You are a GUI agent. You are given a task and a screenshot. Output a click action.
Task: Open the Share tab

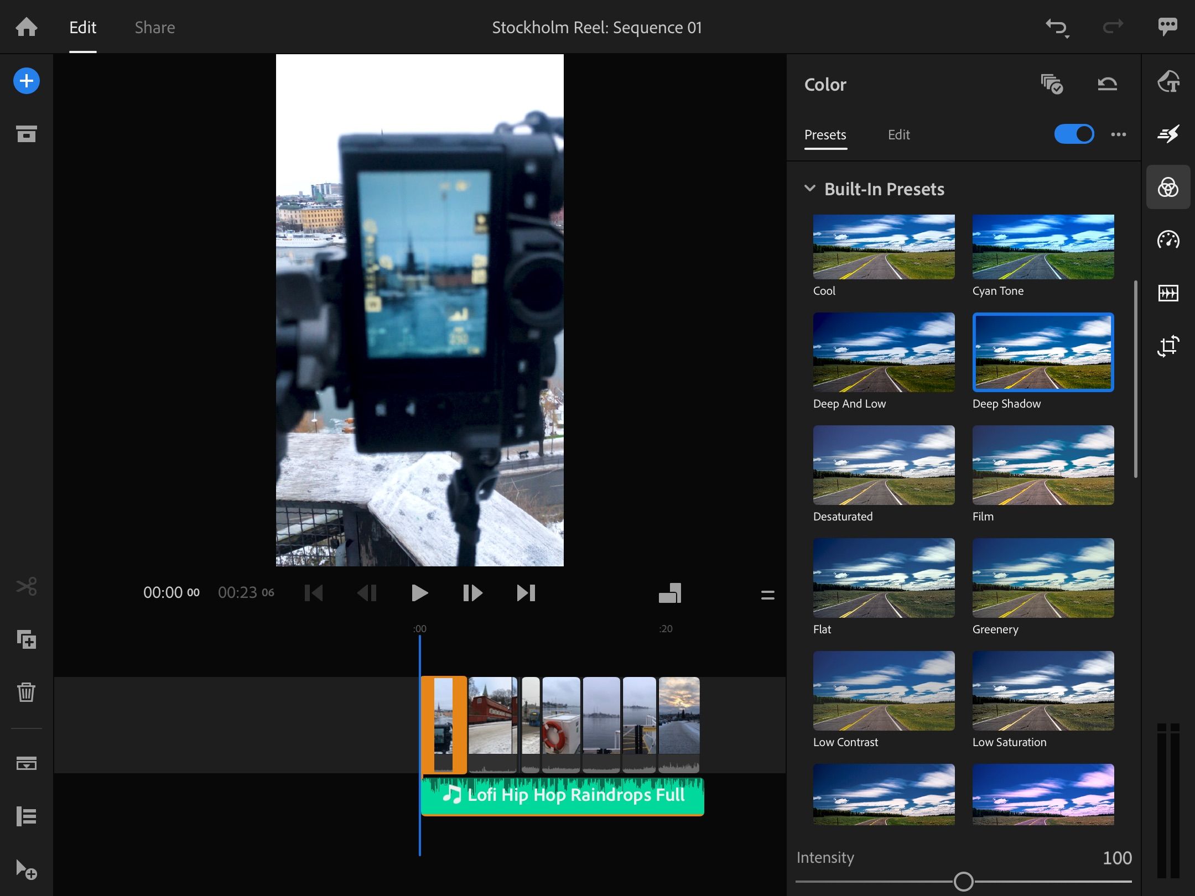pyautogui.click(x=154, y=27)
